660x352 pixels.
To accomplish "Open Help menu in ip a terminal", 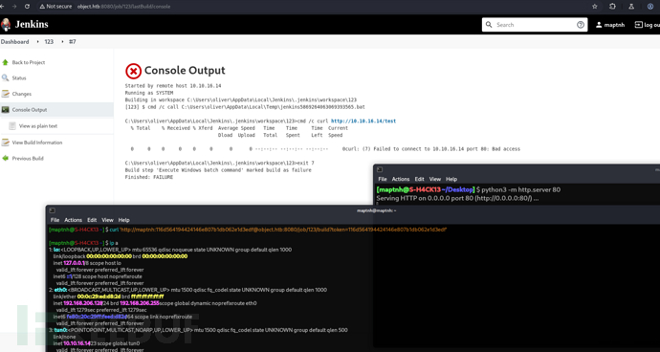I will [123, 220].
